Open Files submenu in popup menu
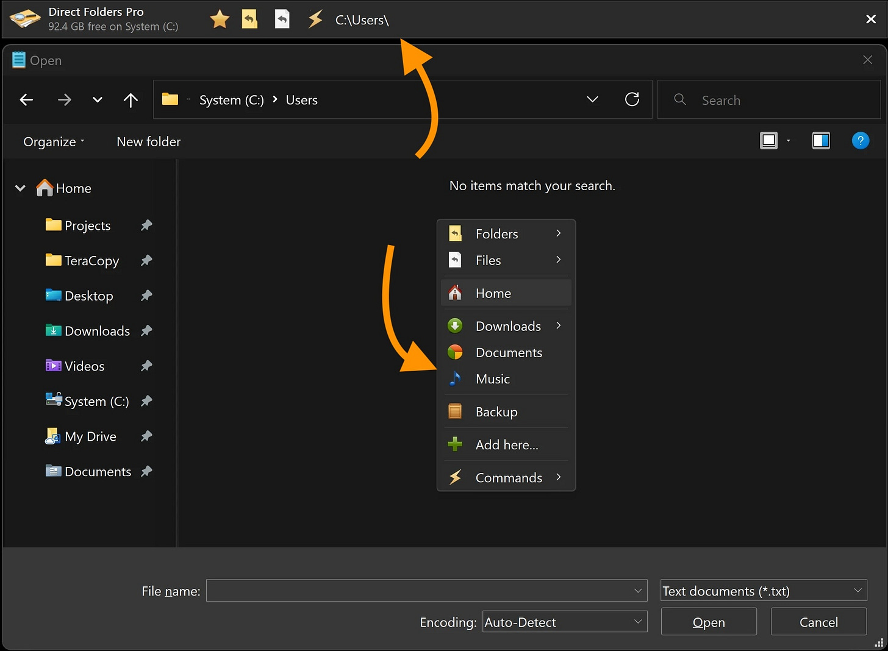888x651 pixels. [x=506, y=260]
